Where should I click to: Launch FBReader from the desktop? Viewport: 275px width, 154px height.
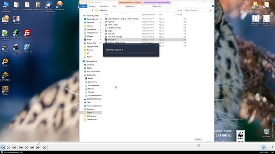(x=16, y=20)
